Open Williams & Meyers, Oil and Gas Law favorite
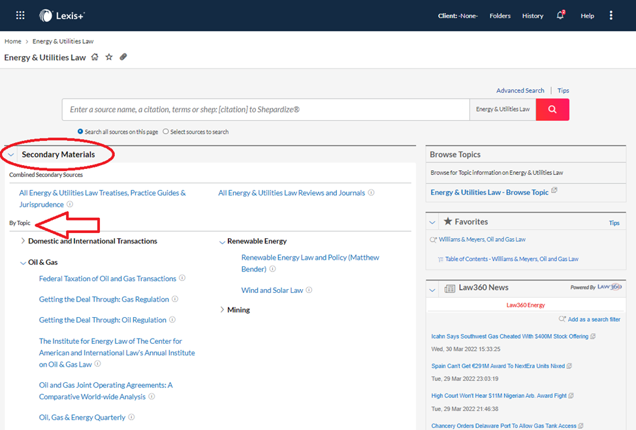Image resolution: width=636 pixels, height=430 pixels. point(482,239)
